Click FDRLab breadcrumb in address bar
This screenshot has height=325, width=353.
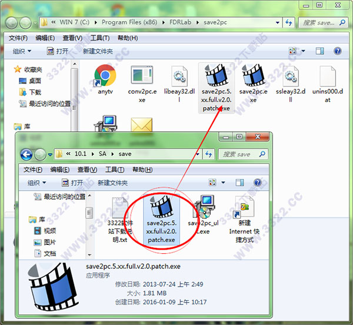(181, 22)
